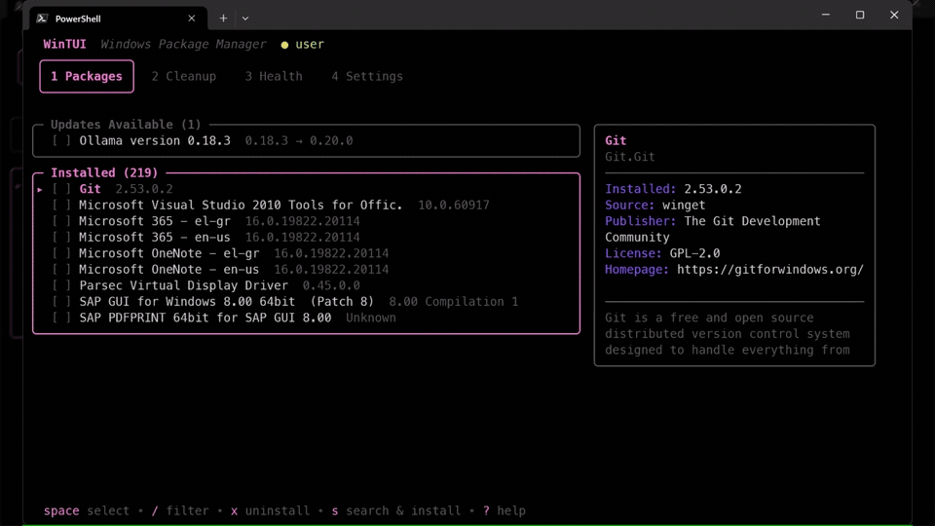Select Microsoft 365 - en-us package name

(x=155, y=238)
